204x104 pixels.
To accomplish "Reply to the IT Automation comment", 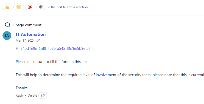I will [20, 96].
